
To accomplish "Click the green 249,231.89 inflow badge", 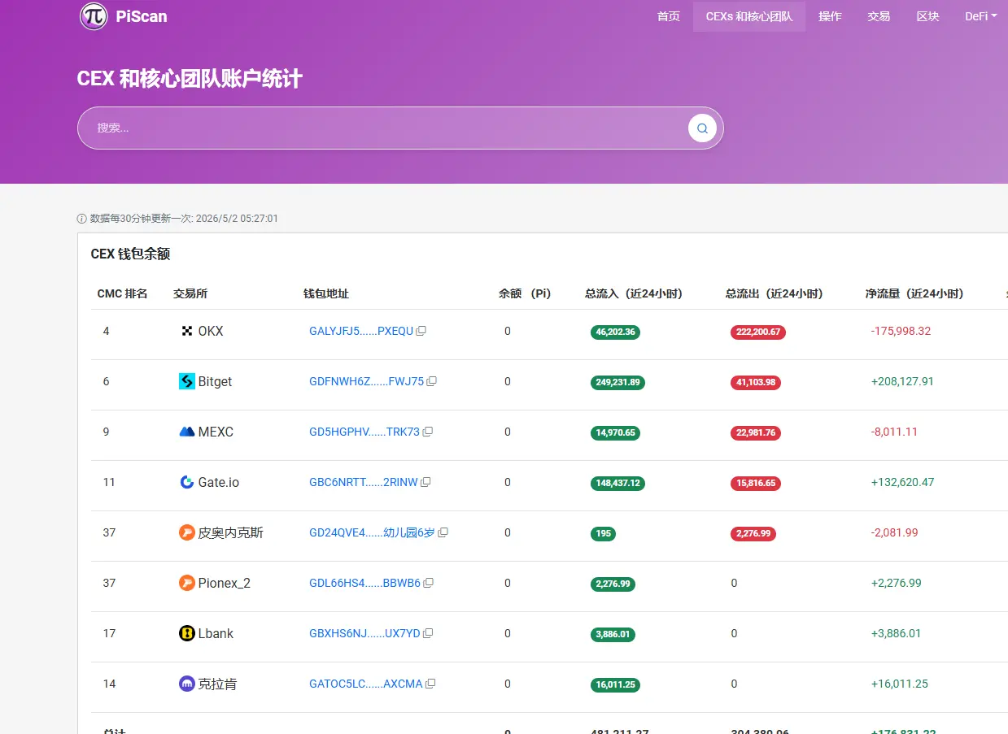I will point(617,382).
